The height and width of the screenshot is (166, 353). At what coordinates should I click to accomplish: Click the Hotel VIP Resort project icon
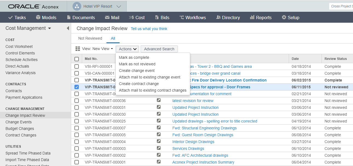click(77, 6)
